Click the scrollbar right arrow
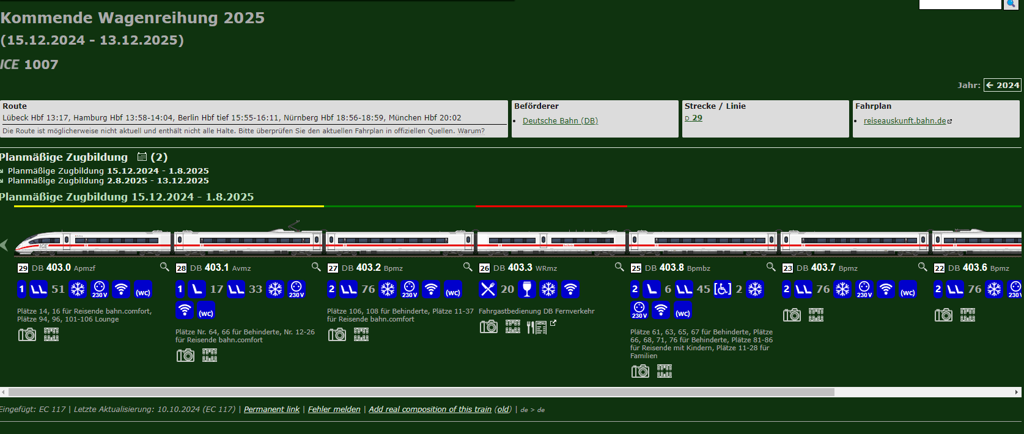Screen dimensions: 1024x434 [x=1017, y=392]
